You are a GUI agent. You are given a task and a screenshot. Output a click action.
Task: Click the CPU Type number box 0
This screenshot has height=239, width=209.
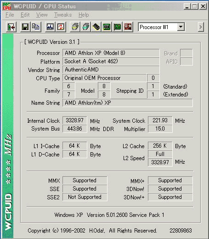click(153, 78)
